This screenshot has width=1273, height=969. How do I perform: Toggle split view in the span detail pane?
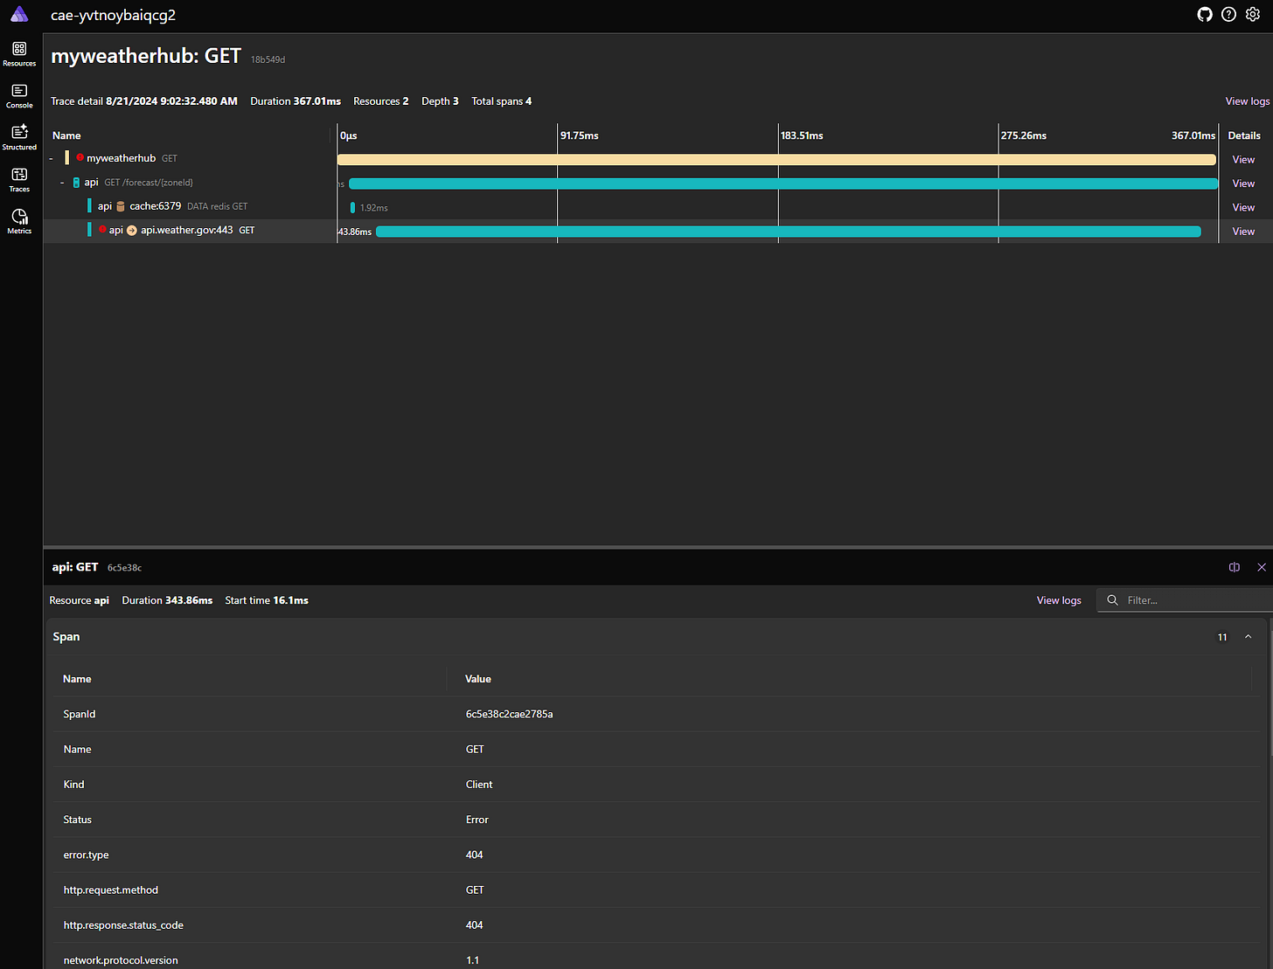tap(1234, 567)
